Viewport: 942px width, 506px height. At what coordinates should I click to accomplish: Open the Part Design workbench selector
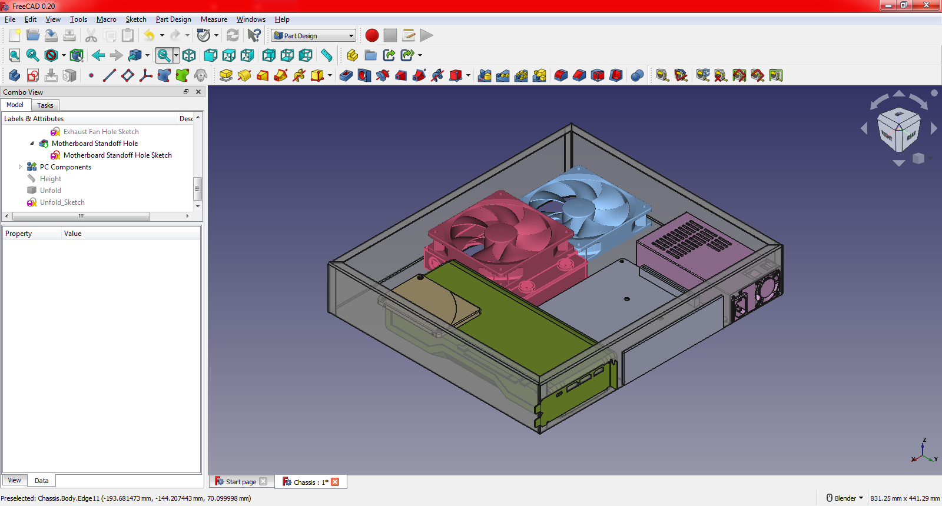click(x=314, y=35)
